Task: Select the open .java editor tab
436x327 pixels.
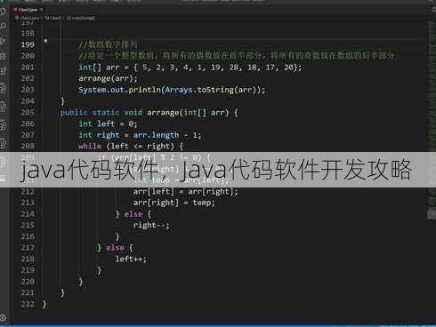Action: 28,10
